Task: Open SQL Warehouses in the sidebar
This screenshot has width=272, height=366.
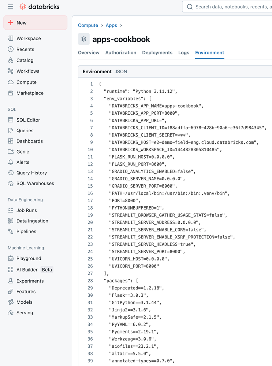Action: coord(36,184)
